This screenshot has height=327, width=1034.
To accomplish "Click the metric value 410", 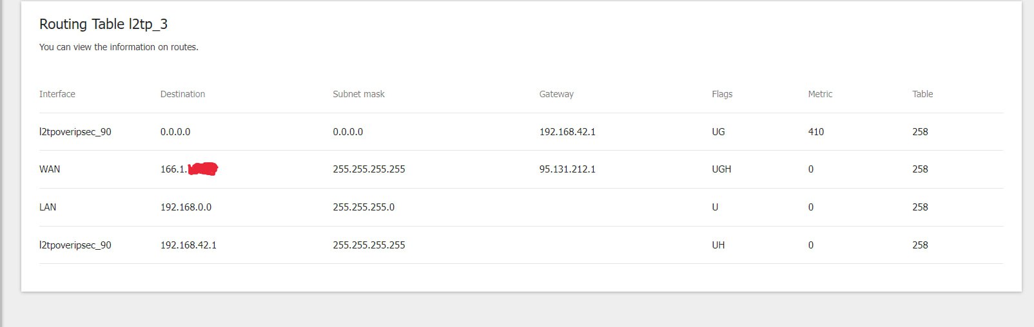I will coord(815,132).
